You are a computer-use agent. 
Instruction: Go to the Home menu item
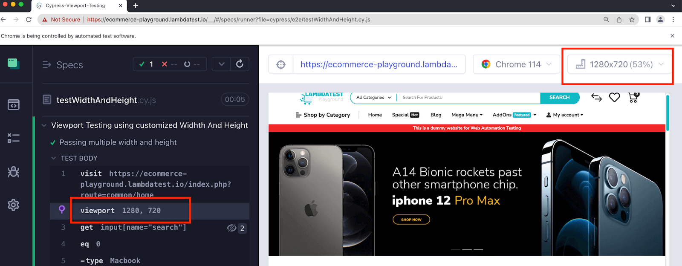(x=375, y=115)
